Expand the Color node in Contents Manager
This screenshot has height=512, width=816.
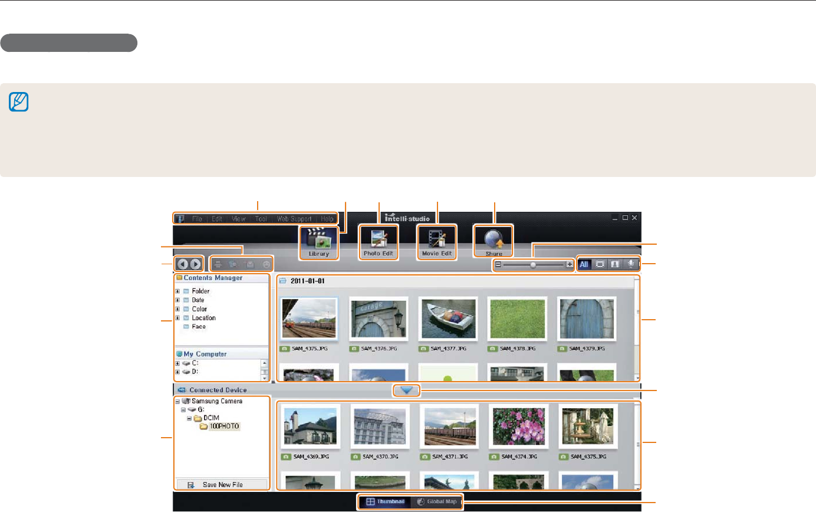pos(177,309)
